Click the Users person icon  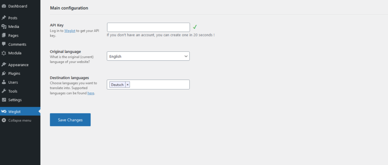click(4, 82)
